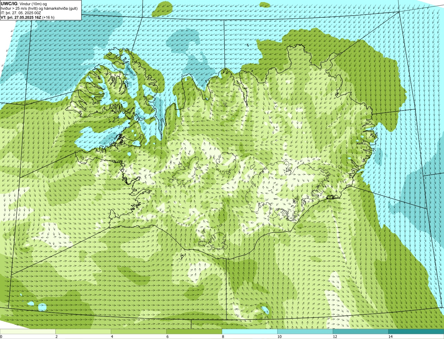Click the 8–10 m/s light cyan legend segment
Image resolution: width=444 pixels, height=339 pixels.
[x=250, y=331]
